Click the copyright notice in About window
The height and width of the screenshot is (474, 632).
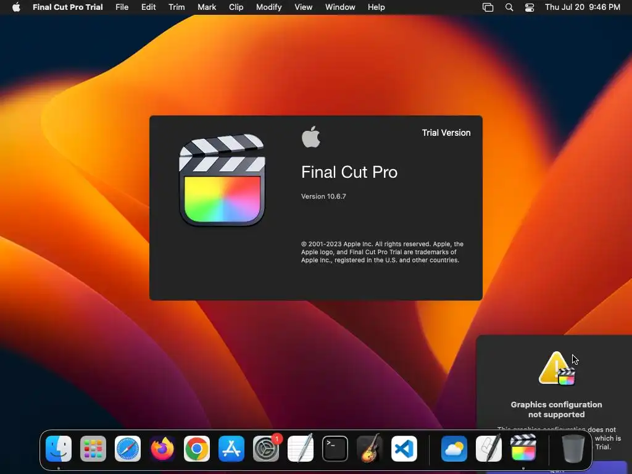click(x=382, y=252)
